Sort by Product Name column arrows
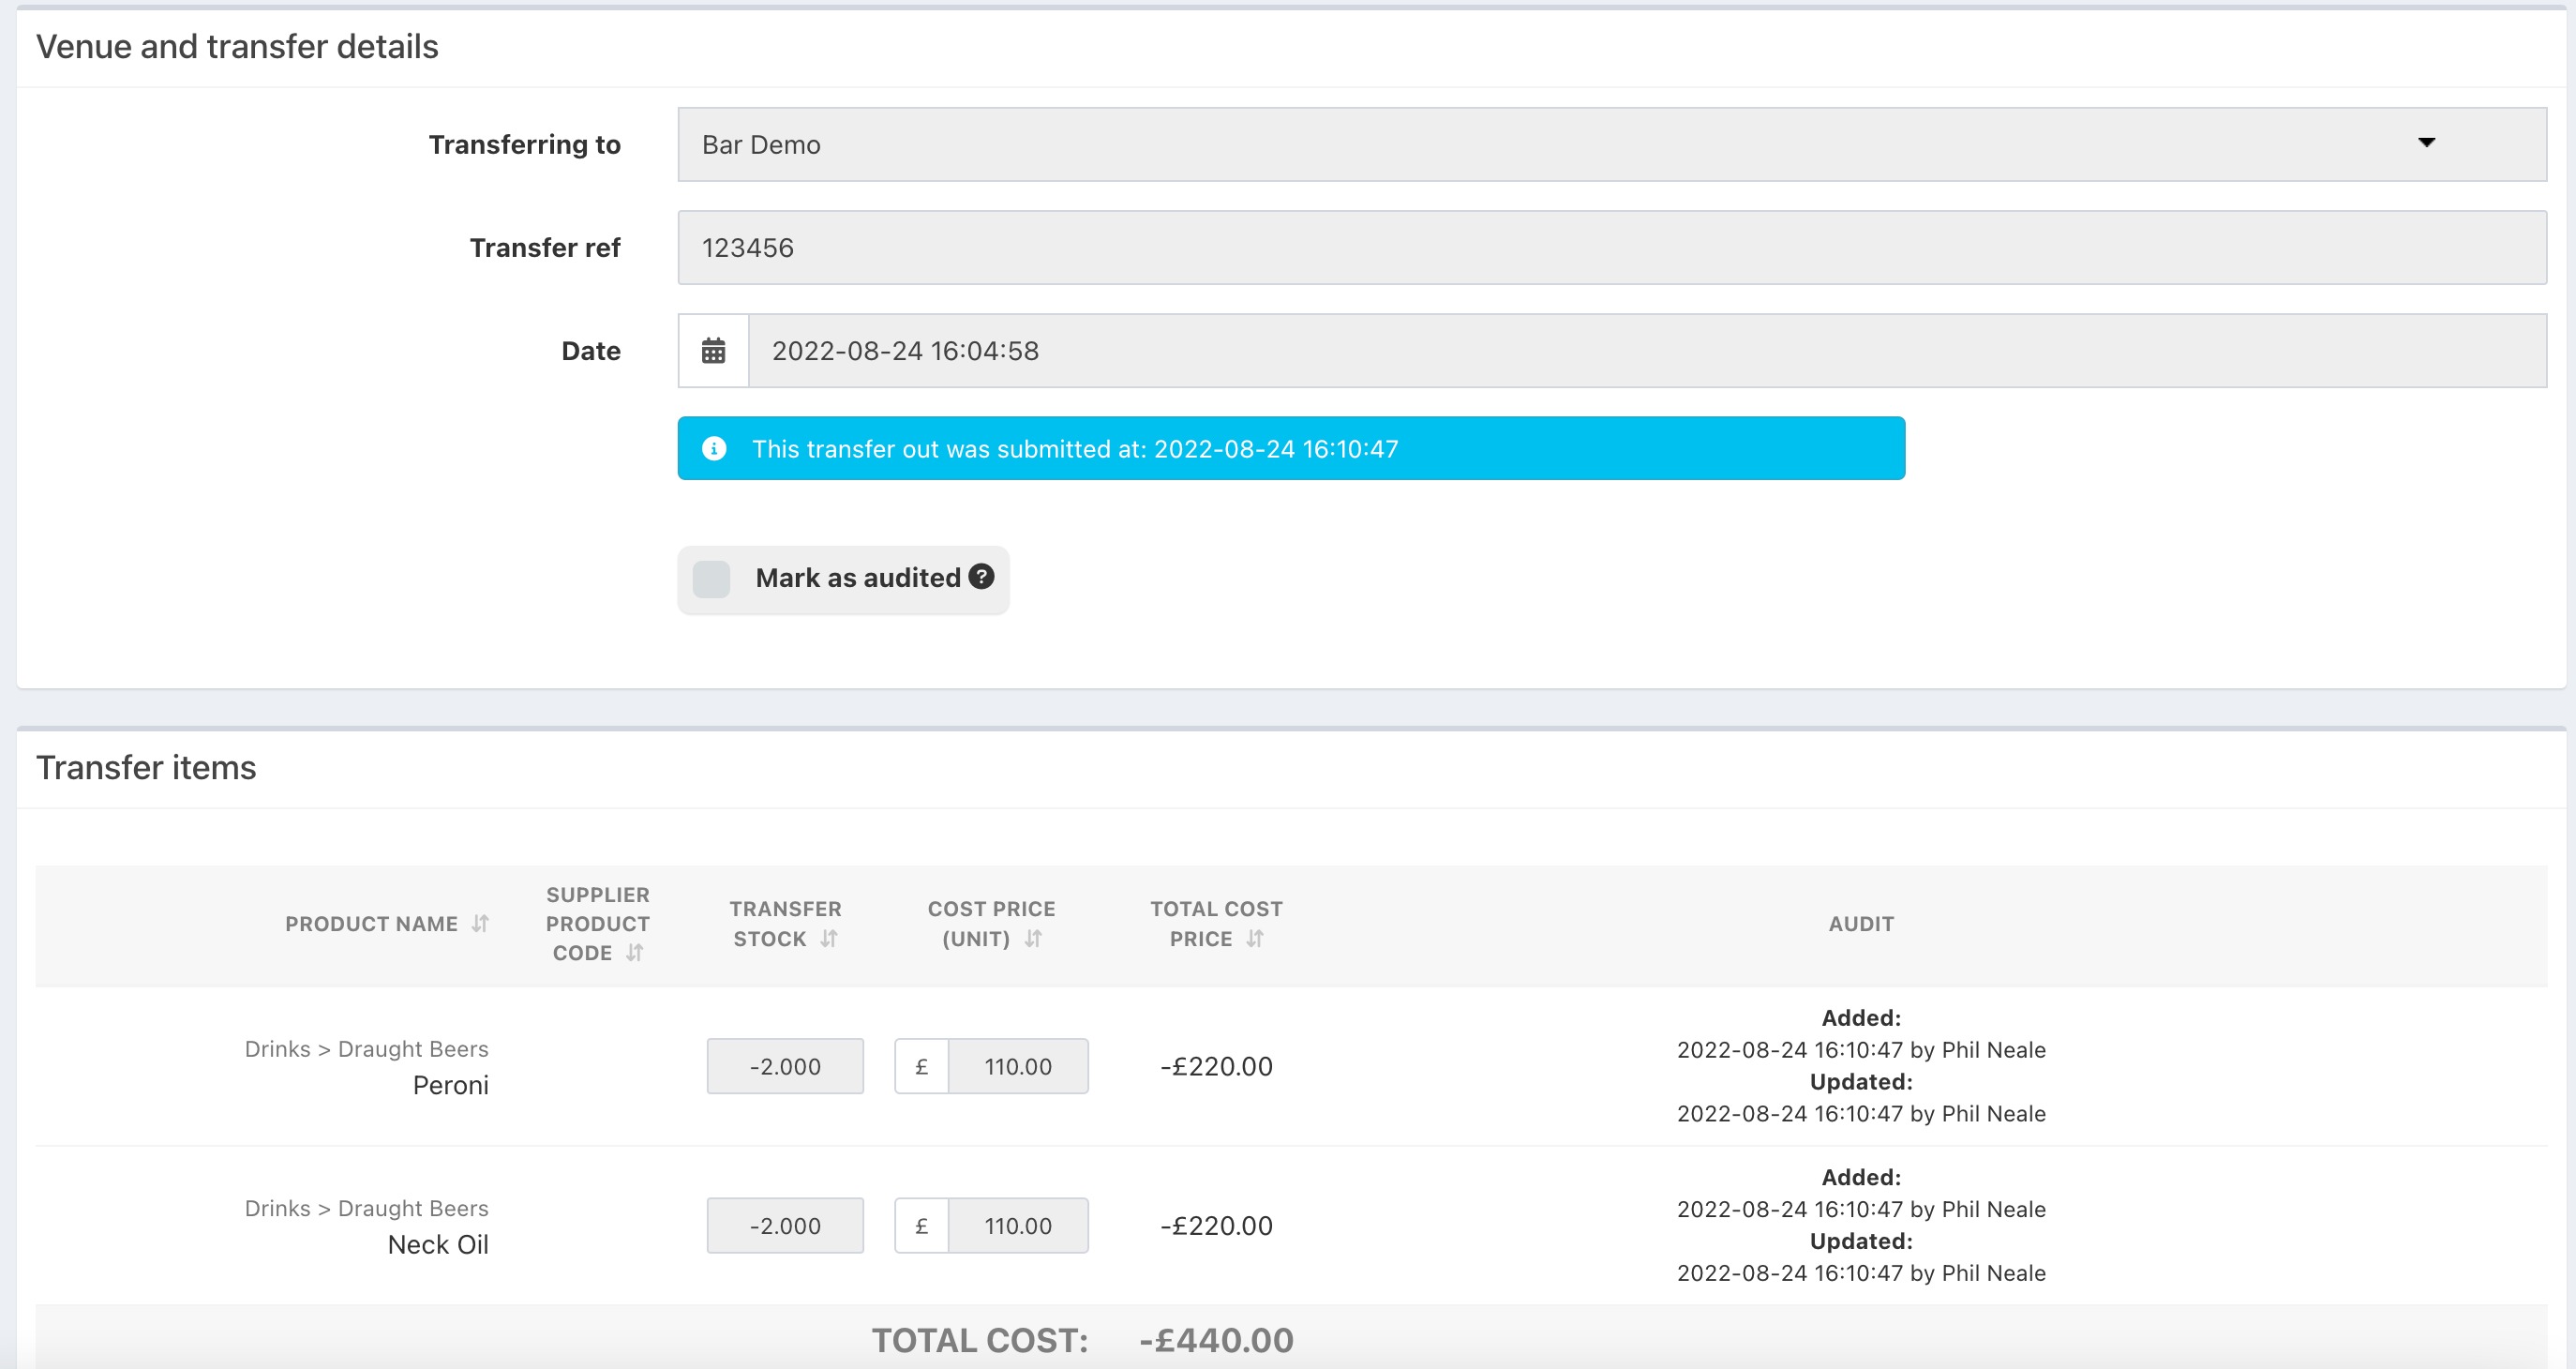This screenshot has width=2576, height=1369. [481, 923]
